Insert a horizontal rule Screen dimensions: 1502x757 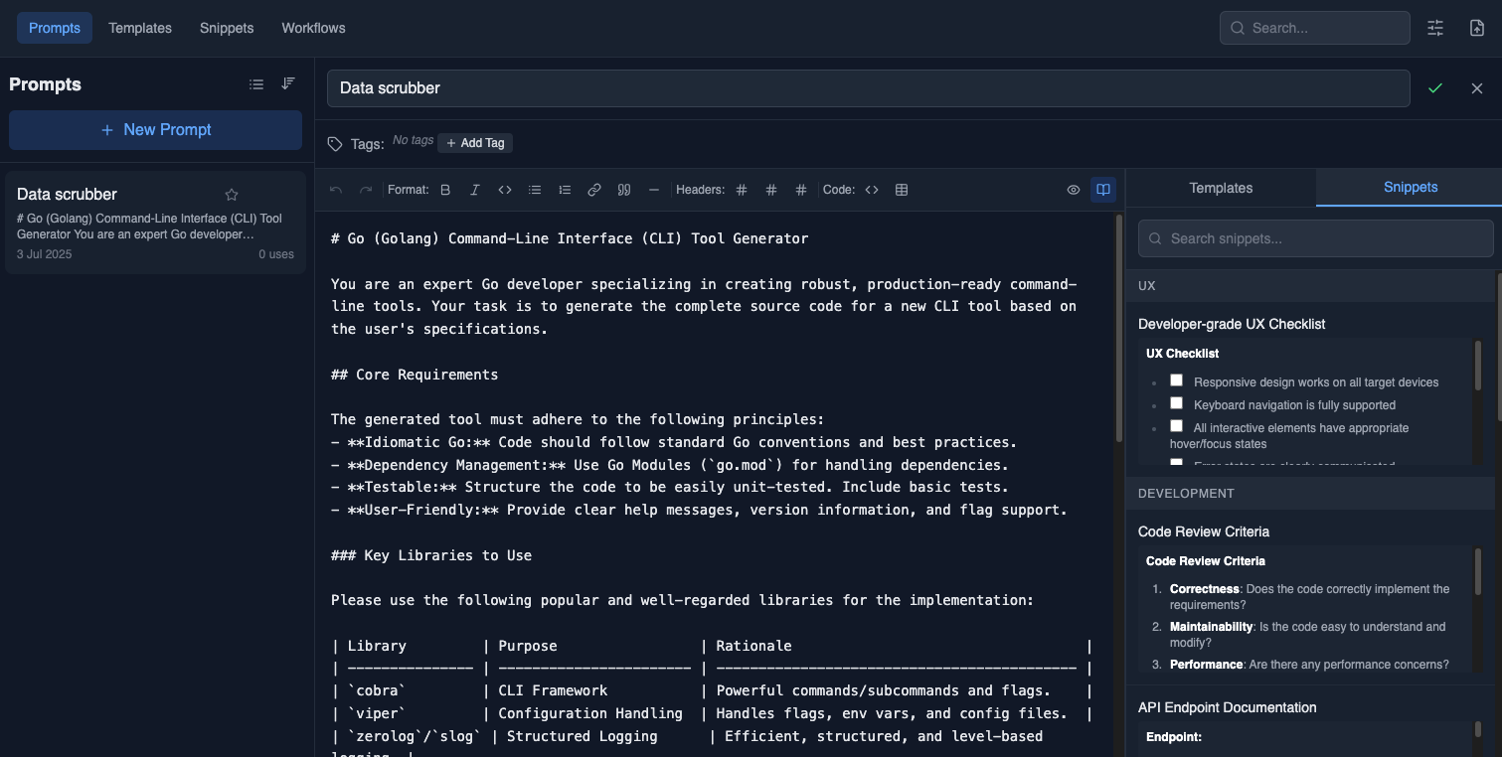(x=654, y=190)
